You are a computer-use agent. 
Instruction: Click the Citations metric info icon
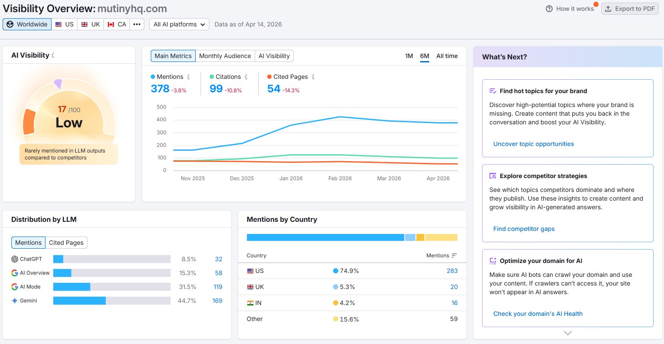[246, 77]
